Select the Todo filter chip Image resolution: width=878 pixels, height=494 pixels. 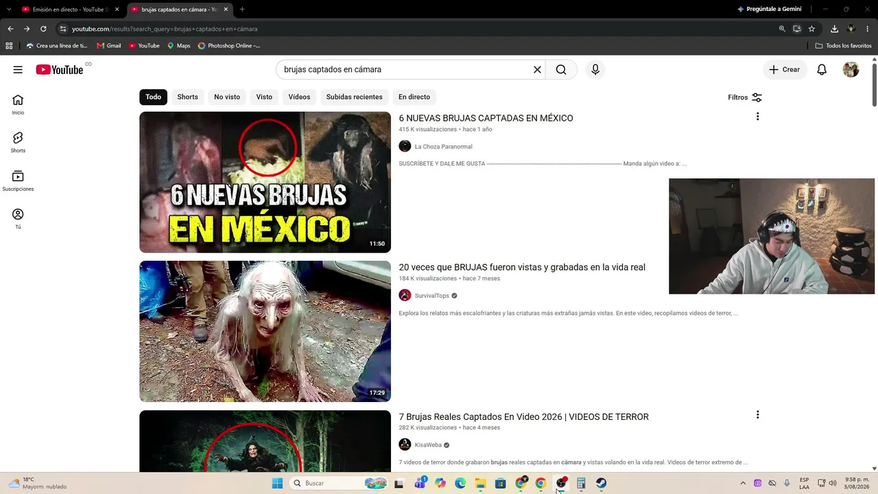(153, 97)
